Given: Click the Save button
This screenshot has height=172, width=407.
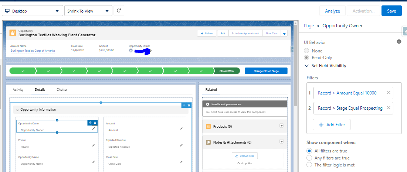Looking at the screenshot, I should pyautogui.click(x=391, y=11).
